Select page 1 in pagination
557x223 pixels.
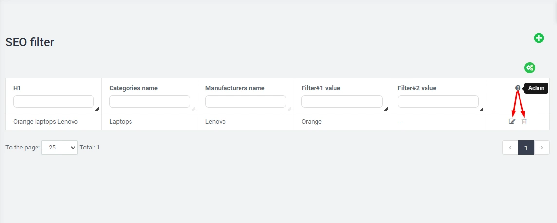pos(526,148)
